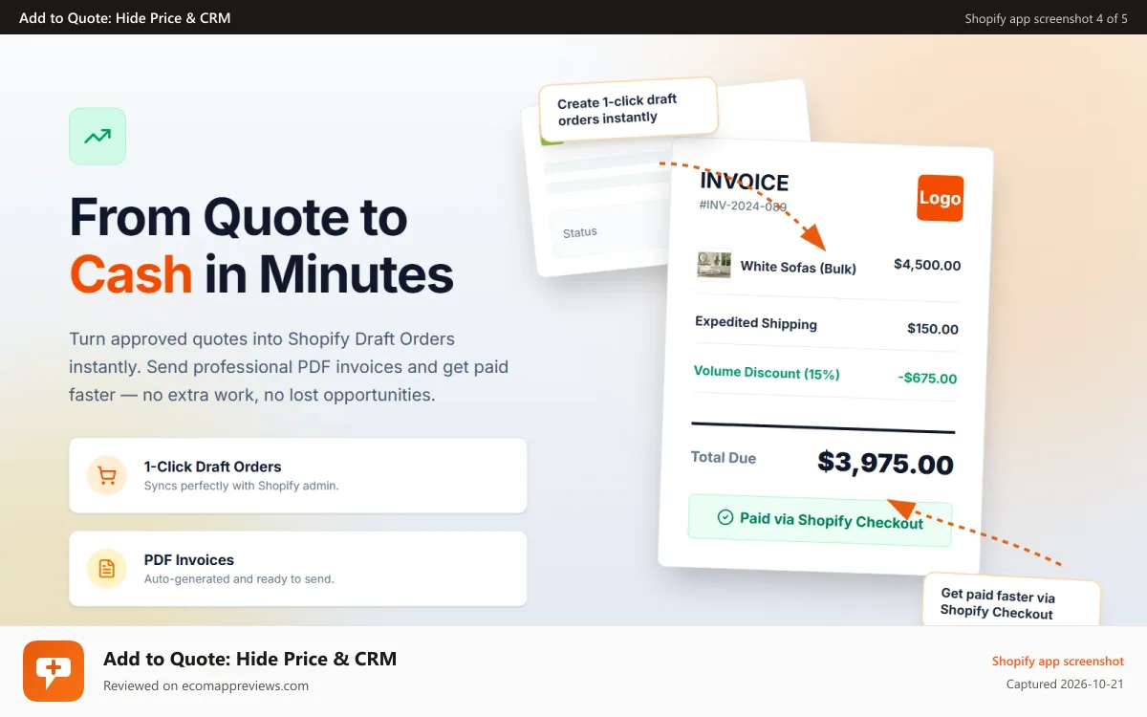Click the 'Expedited Shipping' line item
The height and width of the screenshot is (717, 1147).
pos(756,323)
